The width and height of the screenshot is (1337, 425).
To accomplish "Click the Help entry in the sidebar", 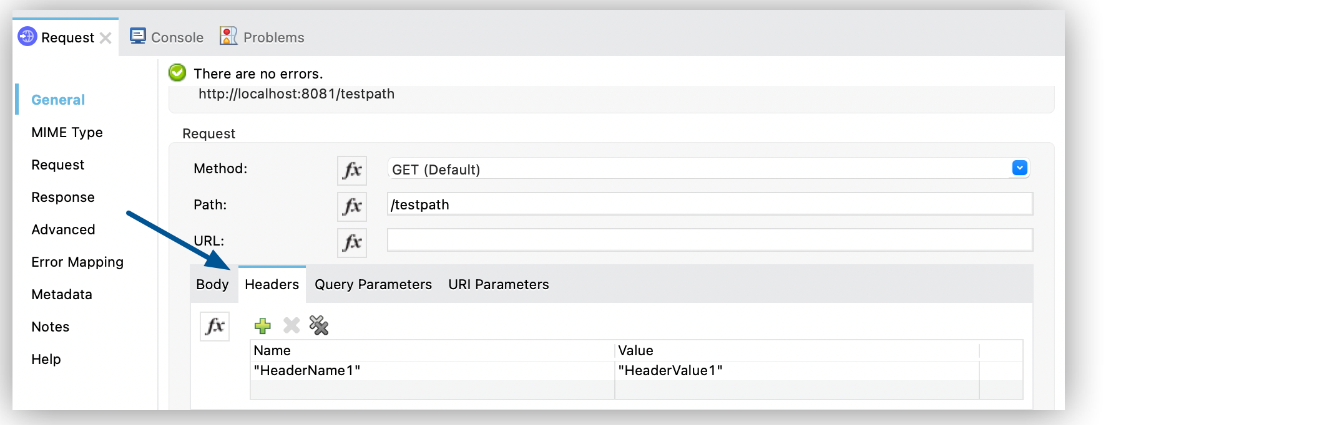I will 46,359.
